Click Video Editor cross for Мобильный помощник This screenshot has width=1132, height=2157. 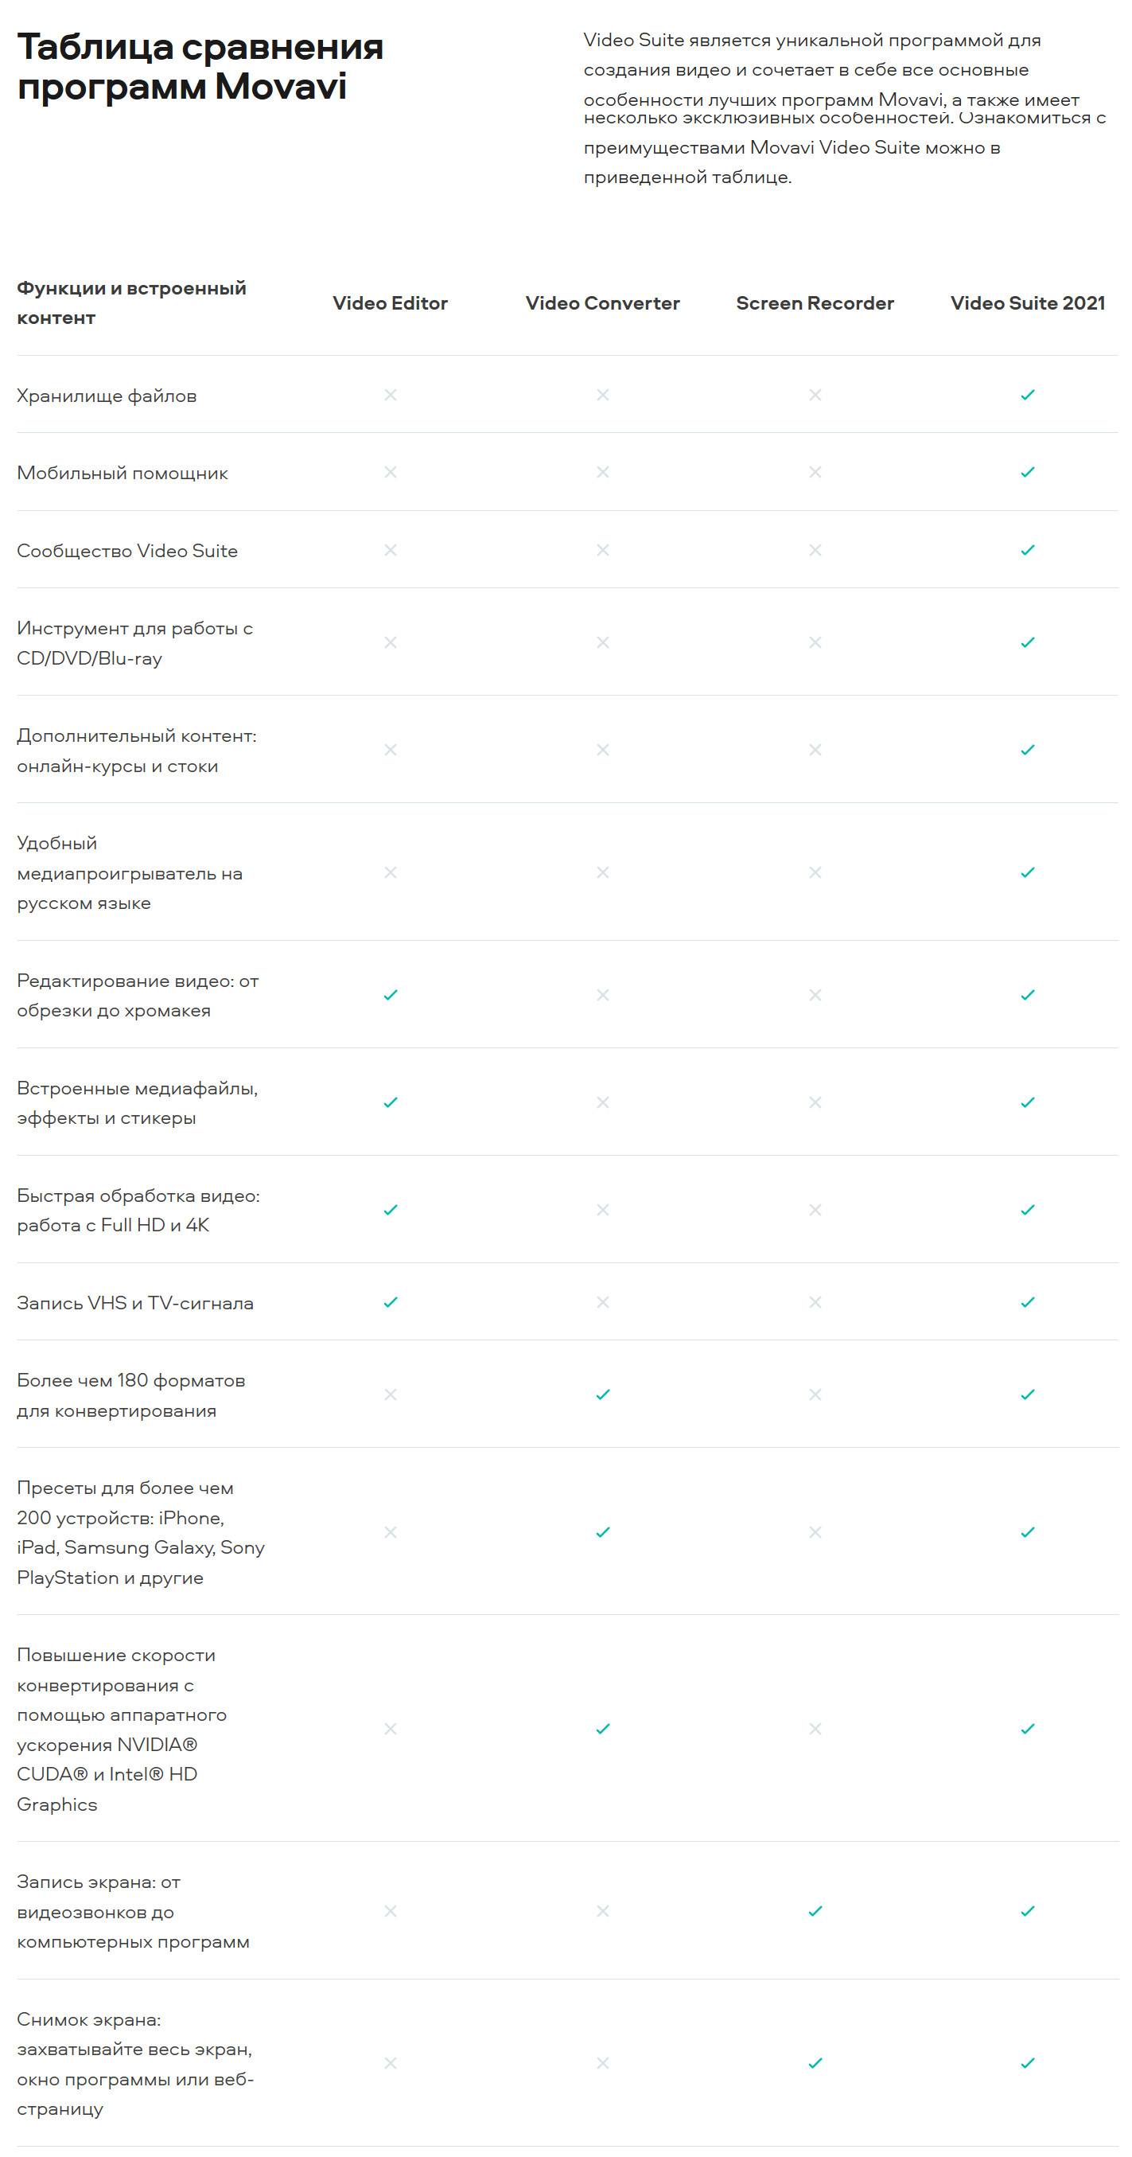click(390, 472)
